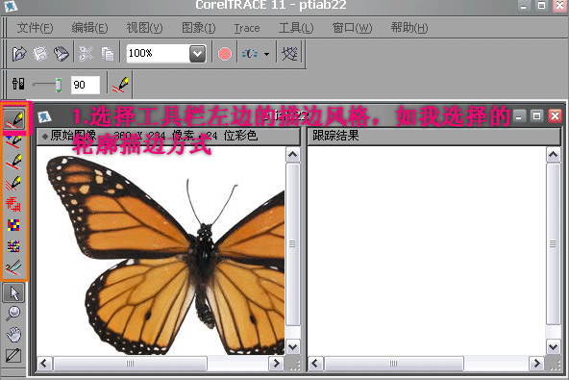This screenshot has width=569, height=380.
Task: Click down arrow on original image vertical scrollbar
Action: point(292,347)
